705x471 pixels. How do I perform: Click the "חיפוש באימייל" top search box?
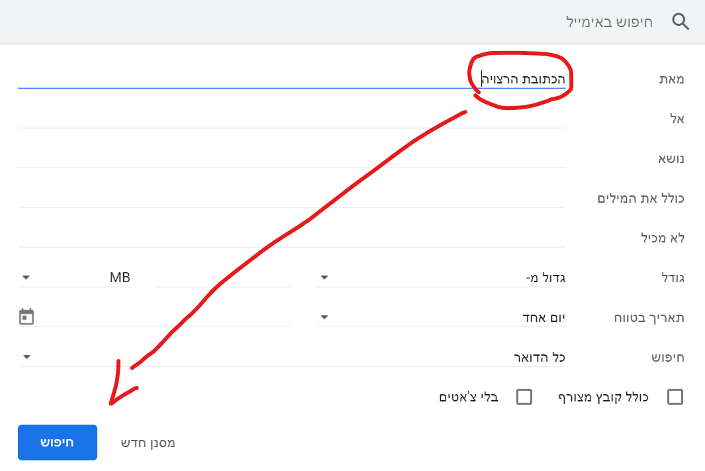point(331,22)
